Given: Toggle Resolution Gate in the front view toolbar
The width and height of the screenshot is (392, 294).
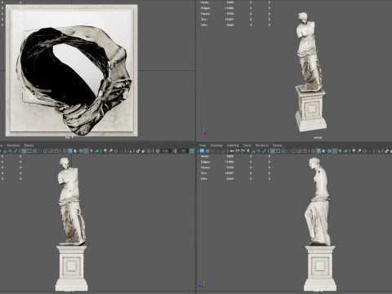Looking at the screenshot, I should pyautogui.click(x=34, y=151).
